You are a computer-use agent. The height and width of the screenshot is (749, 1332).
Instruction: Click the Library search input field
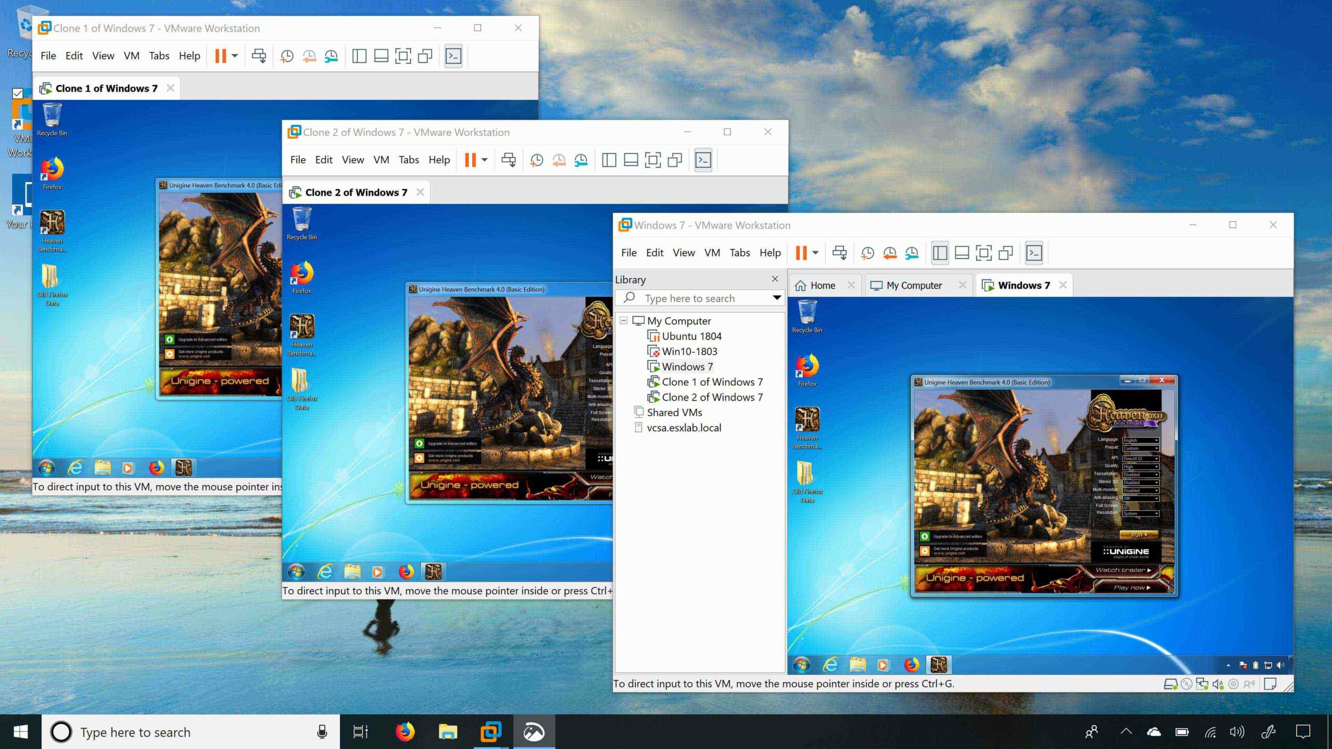click(x=701, y=298)
